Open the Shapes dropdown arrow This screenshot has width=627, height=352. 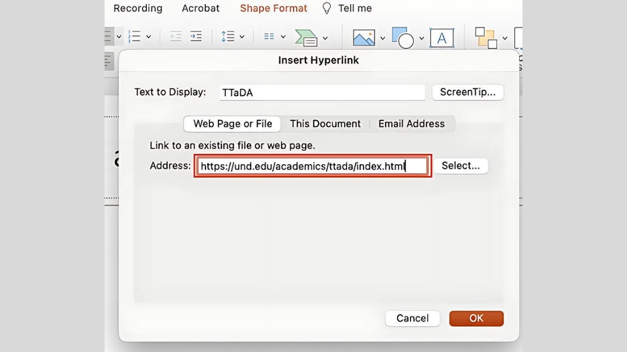click(421, 38)
